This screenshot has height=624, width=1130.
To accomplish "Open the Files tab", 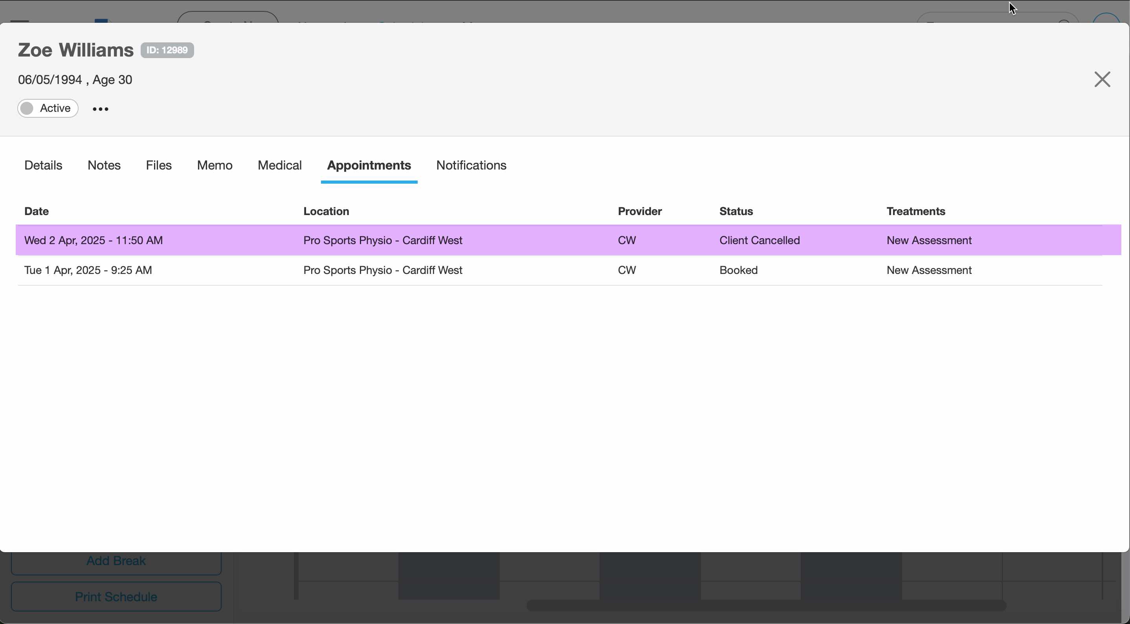I will coord(159,165).
